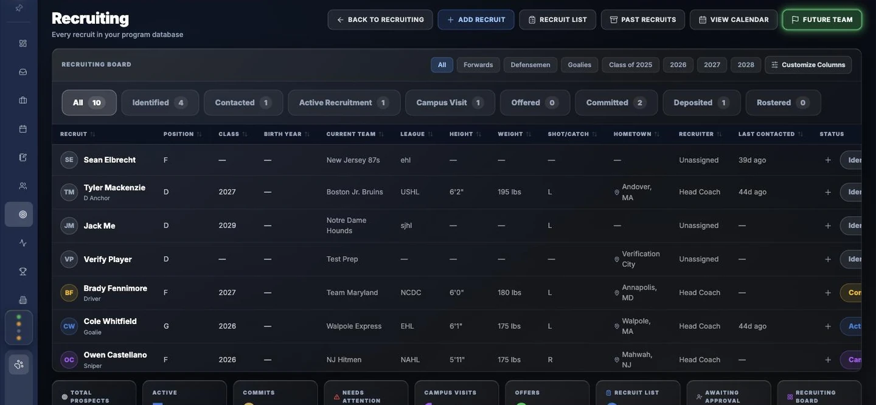This screenshot has width=876, height=405.
Task: Sort table by Last Contacted column
Action: (771, 134)
